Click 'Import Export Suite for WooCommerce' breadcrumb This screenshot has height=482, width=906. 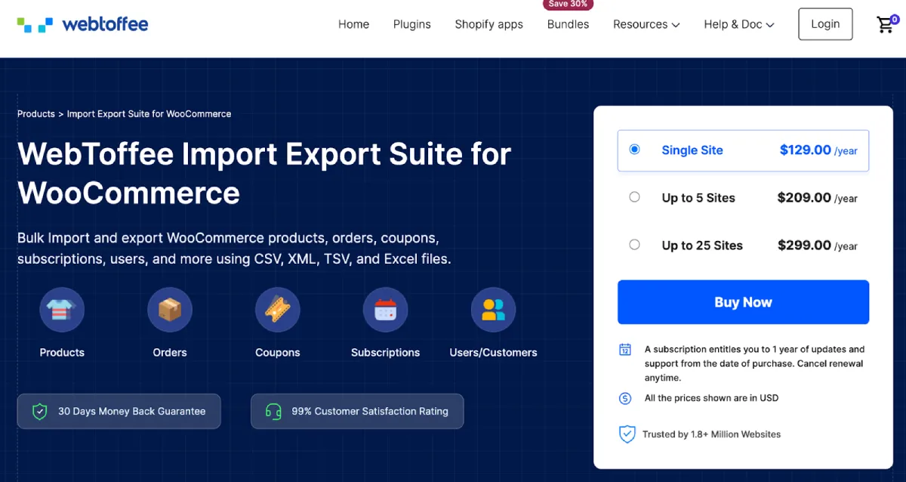[x=149, y=114]
